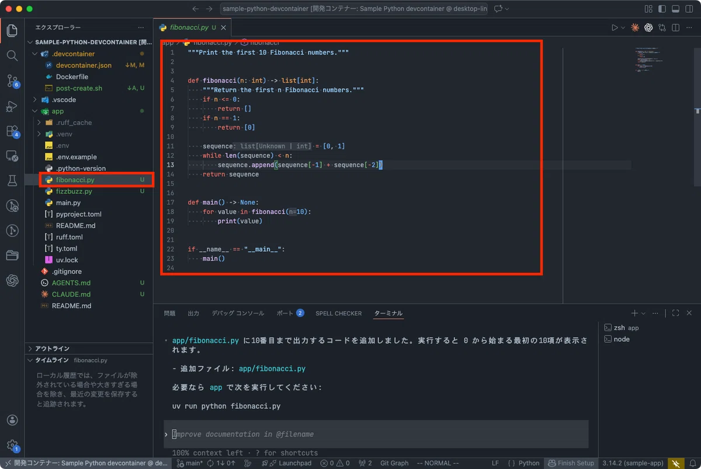This screenshot has height=469, width=701.
Task: Open editor More Actions ellipsis
Action: pyautogui.click(x=689, y=27)
